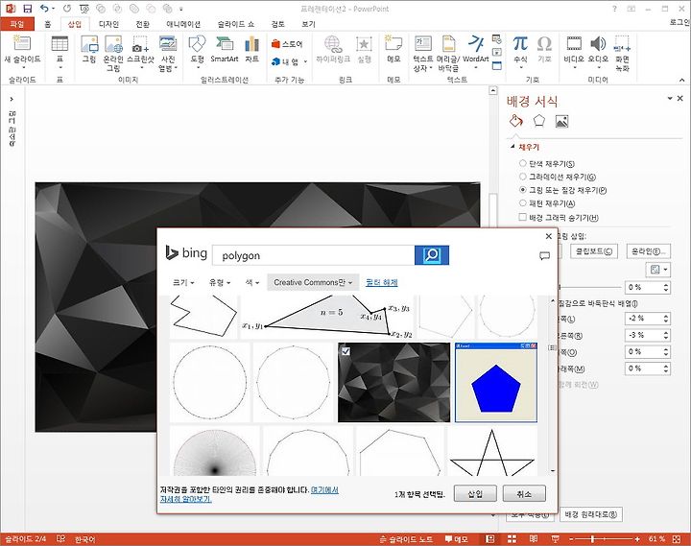
Task: Open Effects pentagon tab in Format Background
Action: click(539, 121)
